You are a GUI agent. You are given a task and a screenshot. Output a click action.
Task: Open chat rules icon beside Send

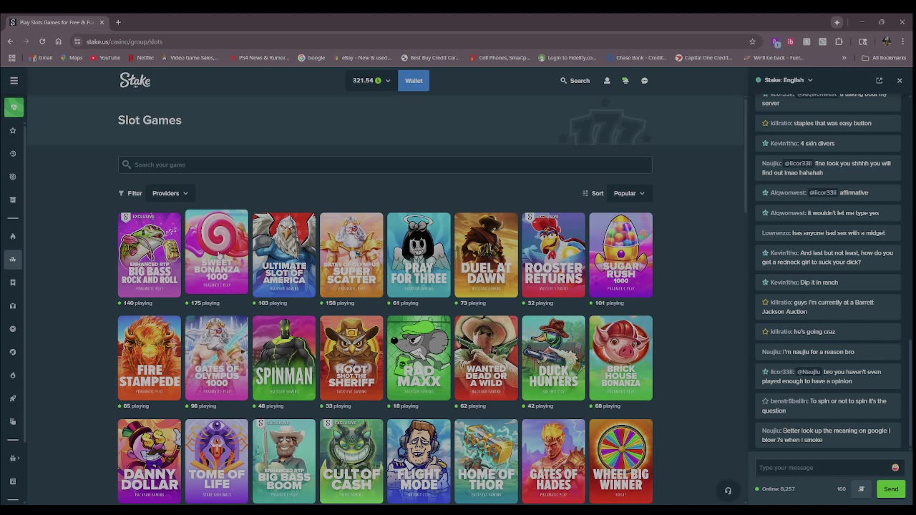[862, 489]
